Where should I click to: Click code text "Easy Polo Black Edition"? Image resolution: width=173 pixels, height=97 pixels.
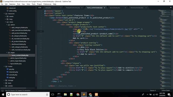[92, 50]
